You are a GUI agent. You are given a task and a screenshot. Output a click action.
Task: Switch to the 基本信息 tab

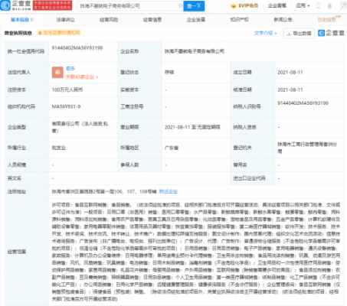(21, 20)
